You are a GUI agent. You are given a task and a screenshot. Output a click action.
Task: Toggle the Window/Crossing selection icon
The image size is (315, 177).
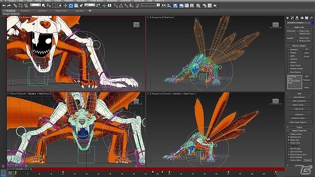tap(59, 5)
